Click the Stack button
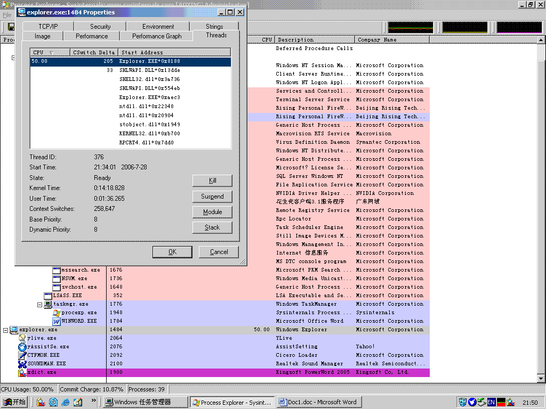The width and height of the screenshot is (546, 409). click(x=212, y=227)
